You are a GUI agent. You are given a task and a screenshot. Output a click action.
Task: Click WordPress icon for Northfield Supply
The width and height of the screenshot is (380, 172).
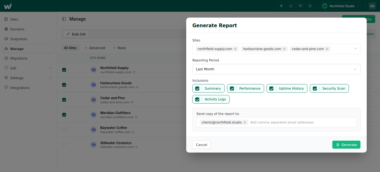tap(94, 70)
